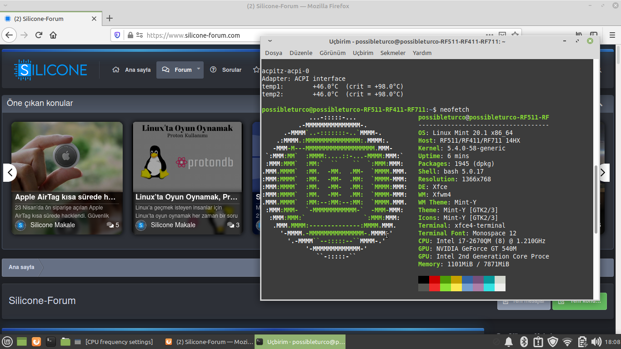Open the Firefox hamburger menu

click(x=612, y=35)
